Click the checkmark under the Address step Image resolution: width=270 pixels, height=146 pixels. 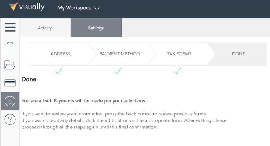pyautogui.click(x=59, y=71)
